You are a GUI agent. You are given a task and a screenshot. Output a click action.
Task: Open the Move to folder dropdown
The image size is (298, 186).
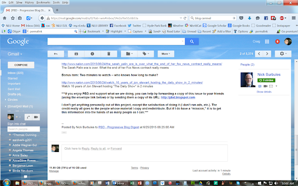(129, 54)
